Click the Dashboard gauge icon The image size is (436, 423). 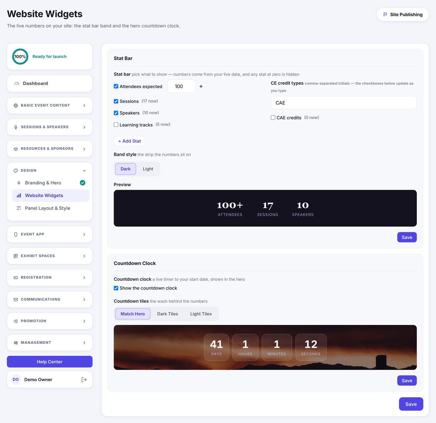[x=17, y=83]
